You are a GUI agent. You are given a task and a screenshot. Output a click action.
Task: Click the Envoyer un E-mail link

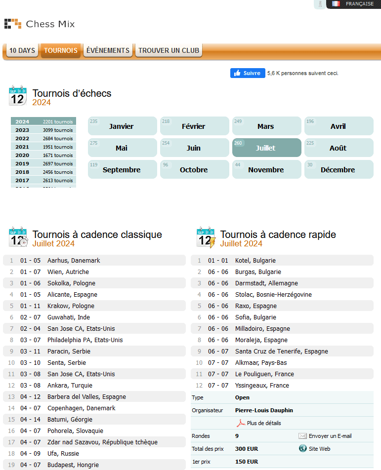click(330, 436)
